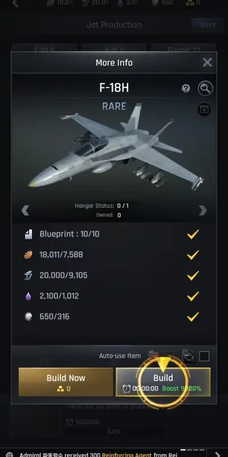This screenshot has height=457, width=228.
Task: Tap the silver coin resource icon
Action: [x=28, y=317]
